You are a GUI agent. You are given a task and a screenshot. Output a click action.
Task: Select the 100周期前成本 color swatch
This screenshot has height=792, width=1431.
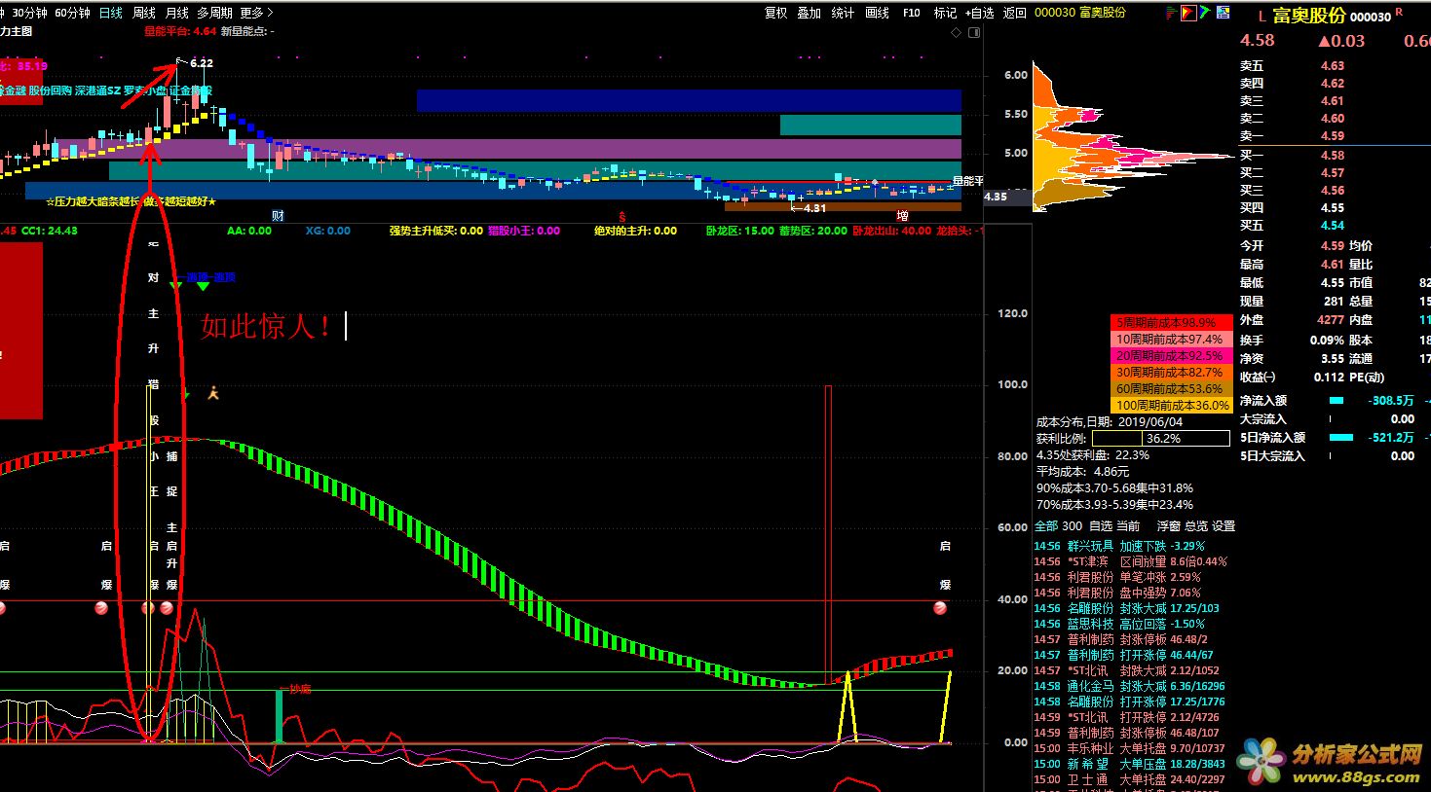[x=1171, y=405]
